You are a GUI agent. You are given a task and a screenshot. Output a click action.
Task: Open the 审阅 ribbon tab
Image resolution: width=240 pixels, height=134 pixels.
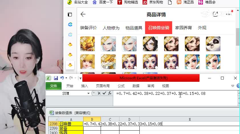click(150, 86)
